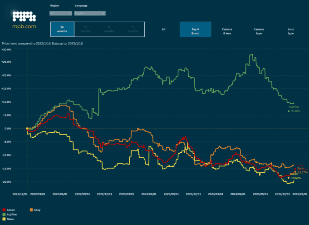Select the 36 months time range
Image resolution: width=309 pixels, height=225 pixels.
pos(62,29)
